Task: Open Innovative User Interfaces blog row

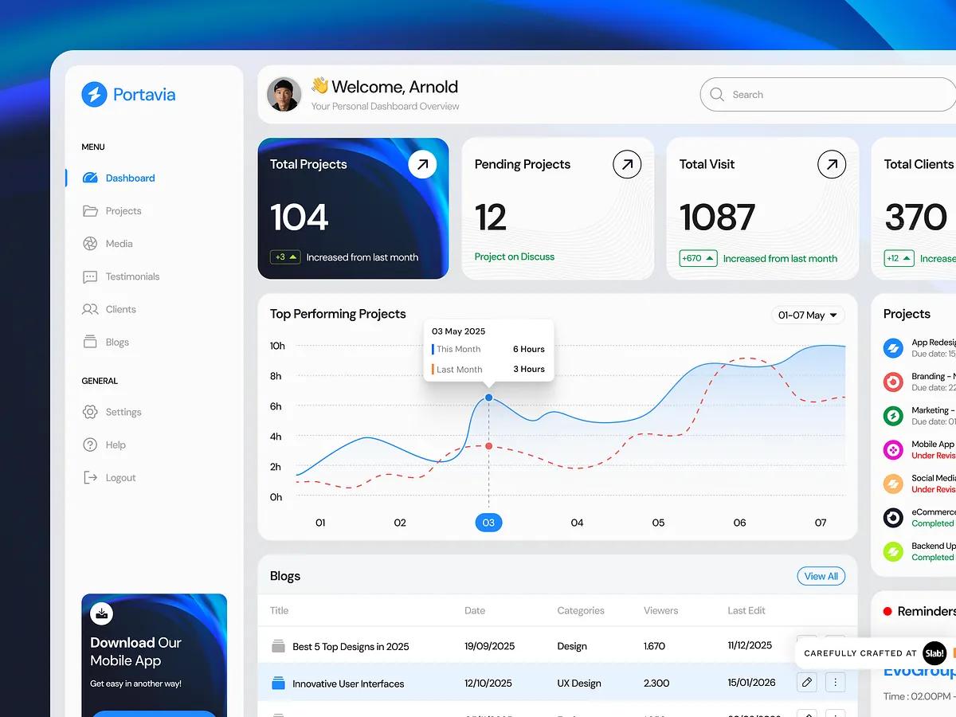Action: [x=558, y=683]
